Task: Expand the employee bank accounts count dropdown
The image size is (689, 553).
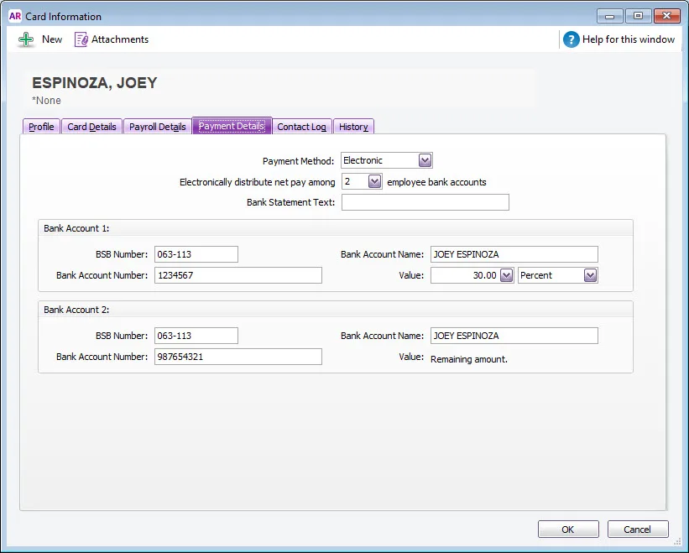Action: [373, 180]
